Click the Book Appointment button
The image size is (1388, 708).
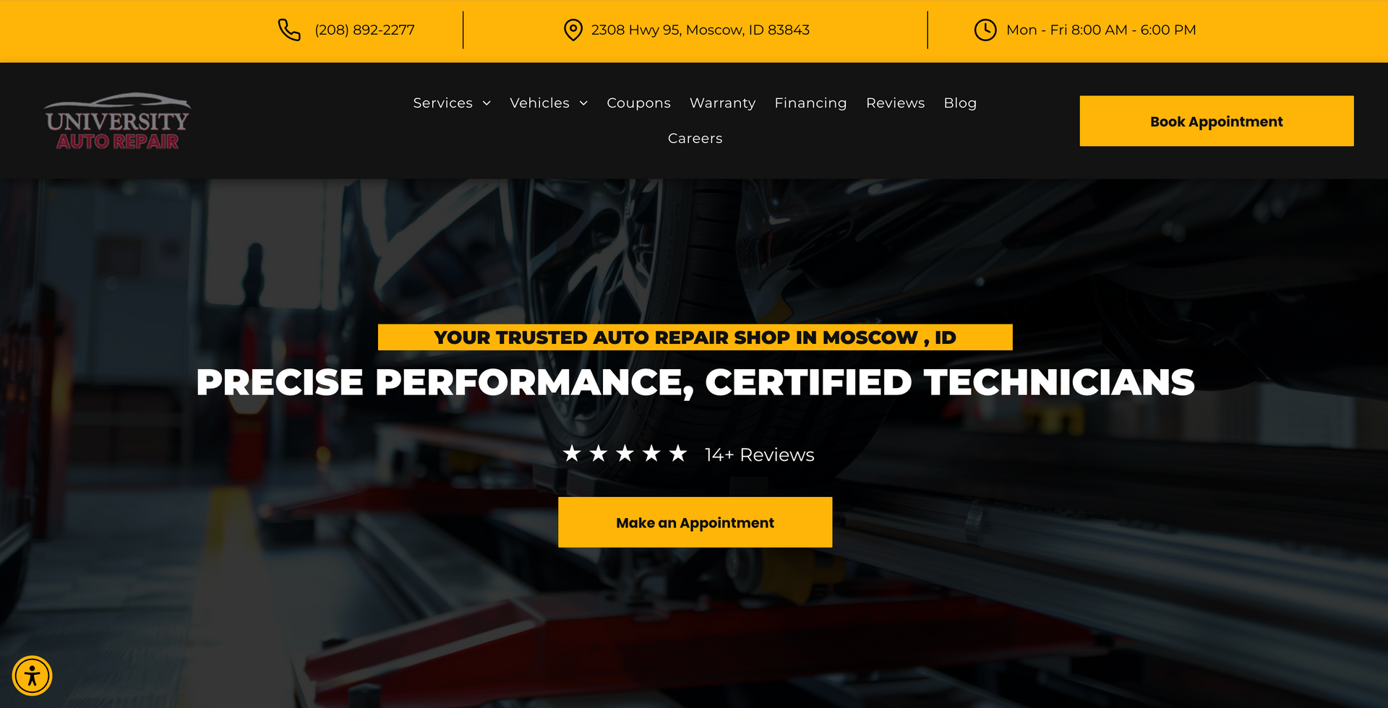(x=1216, y=121)
